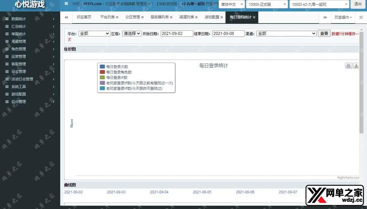Click the 退出 logout button
Screen dimensions: 367x209
coord(358,4)
